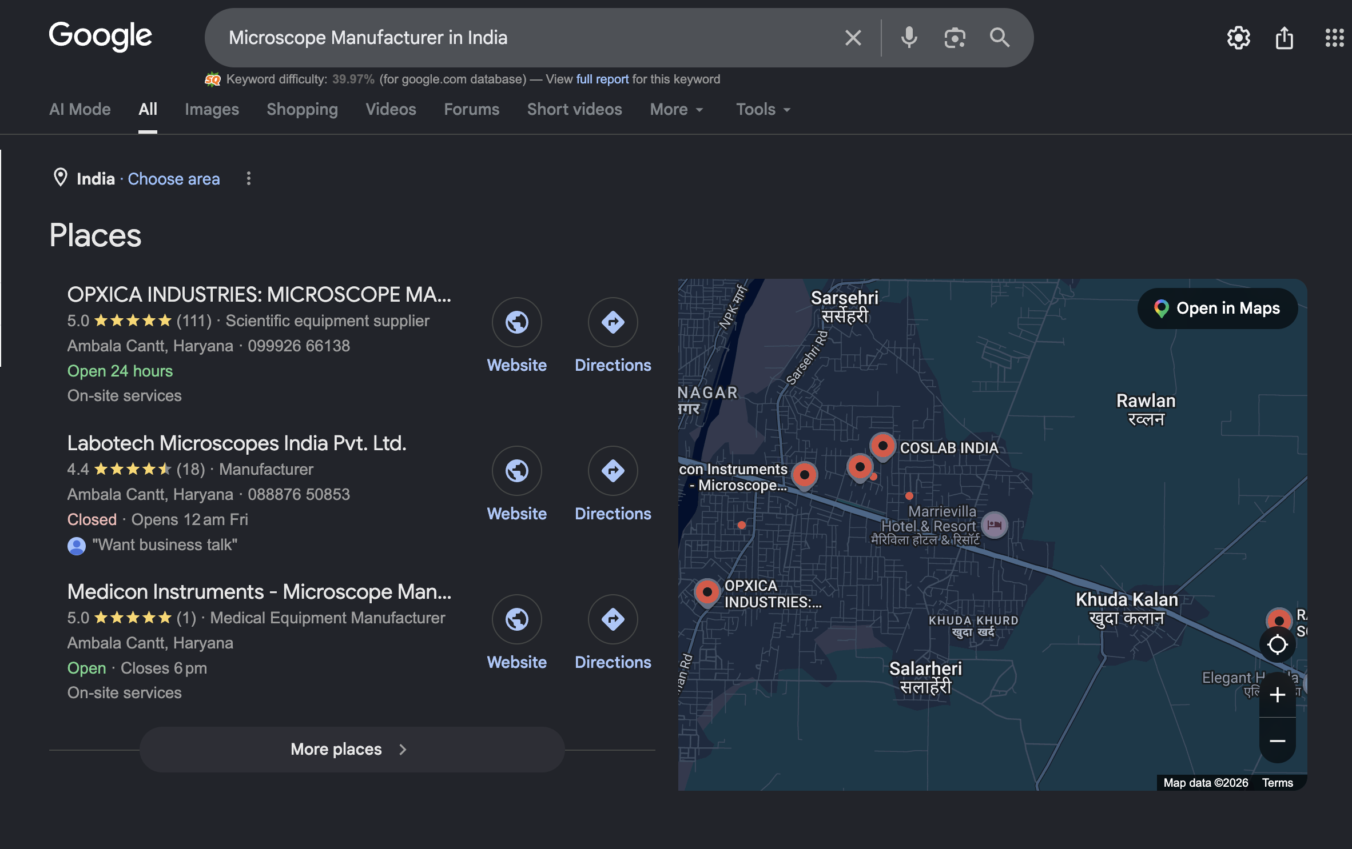Open the three-dot menu beside Choose area
The width and height of the screenshot is (1352, 849).
coord(248,178)
